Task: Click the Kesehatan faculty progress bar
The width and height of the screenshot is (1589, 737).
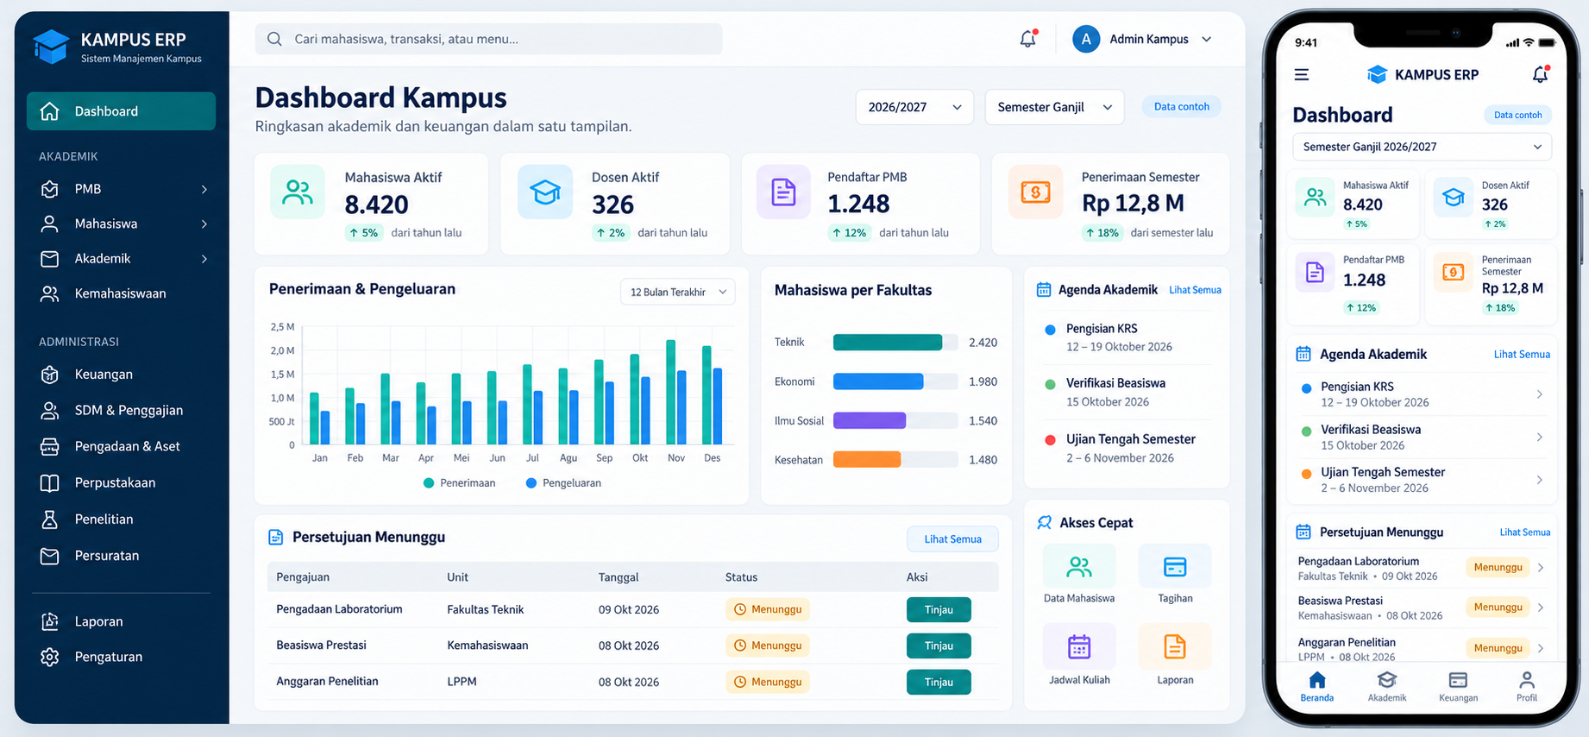Action: pos(895,460)
